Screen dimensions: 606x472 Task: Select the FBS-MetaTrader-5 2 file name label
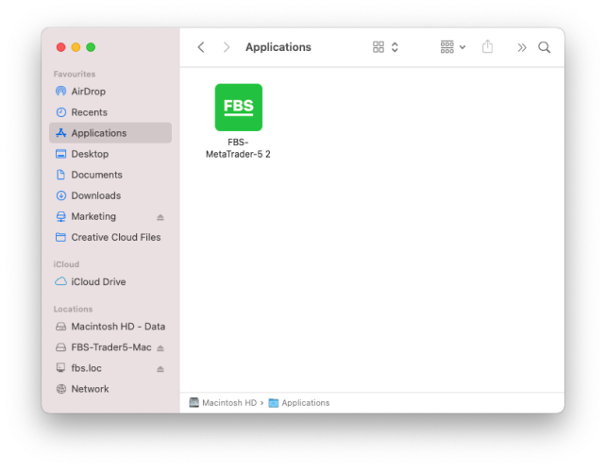[238, 148]
